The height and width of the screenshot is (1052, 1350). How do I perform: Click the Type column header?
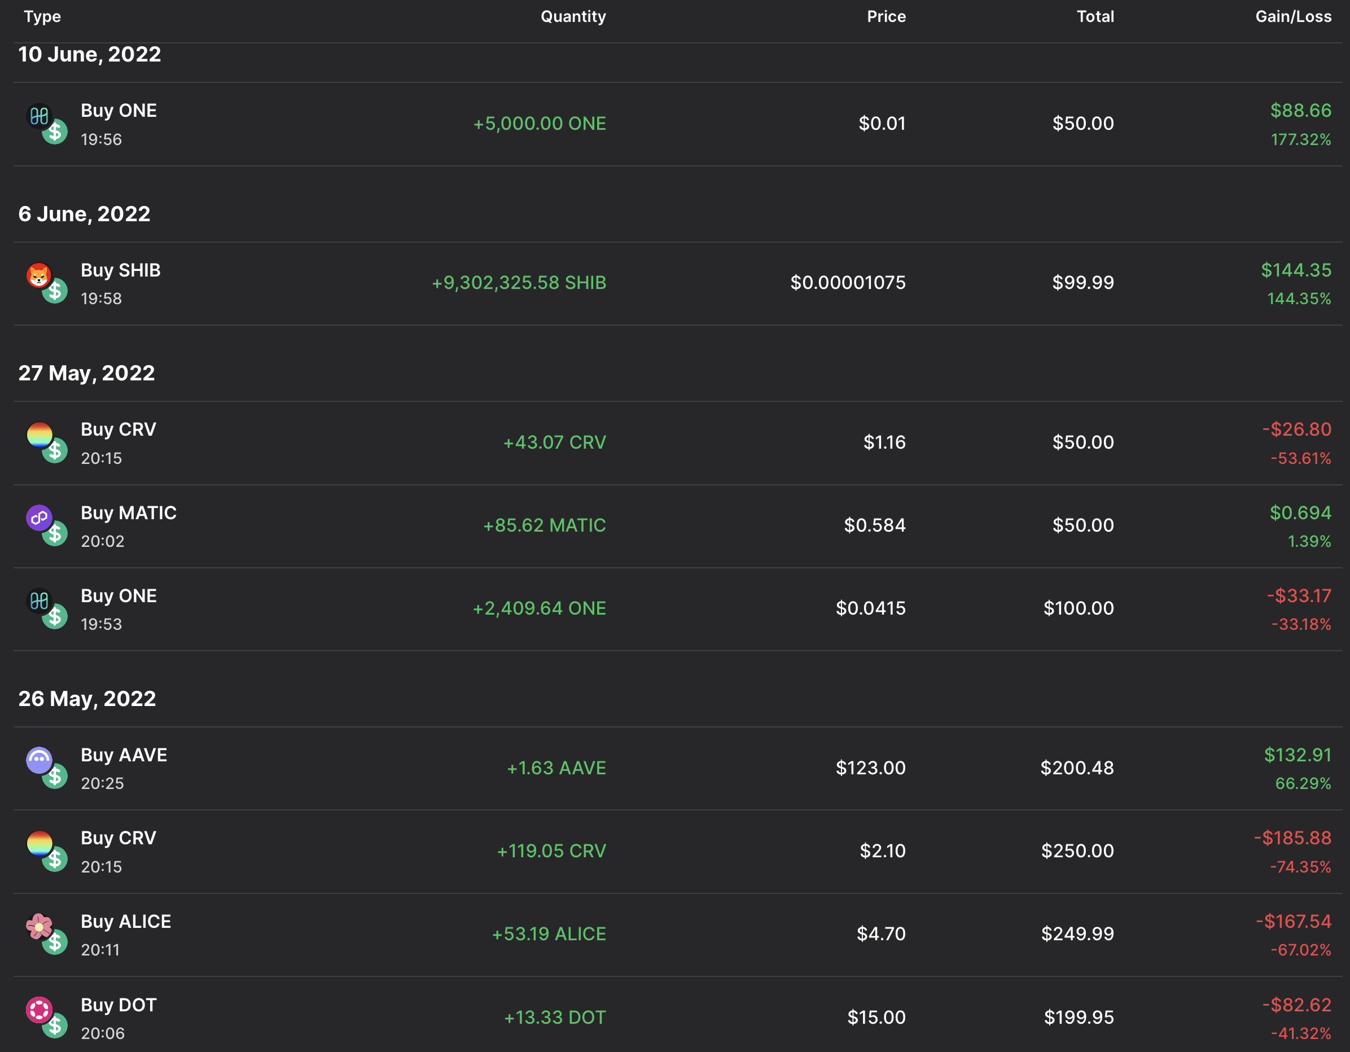pyautogui.click(x=43, y=17)
